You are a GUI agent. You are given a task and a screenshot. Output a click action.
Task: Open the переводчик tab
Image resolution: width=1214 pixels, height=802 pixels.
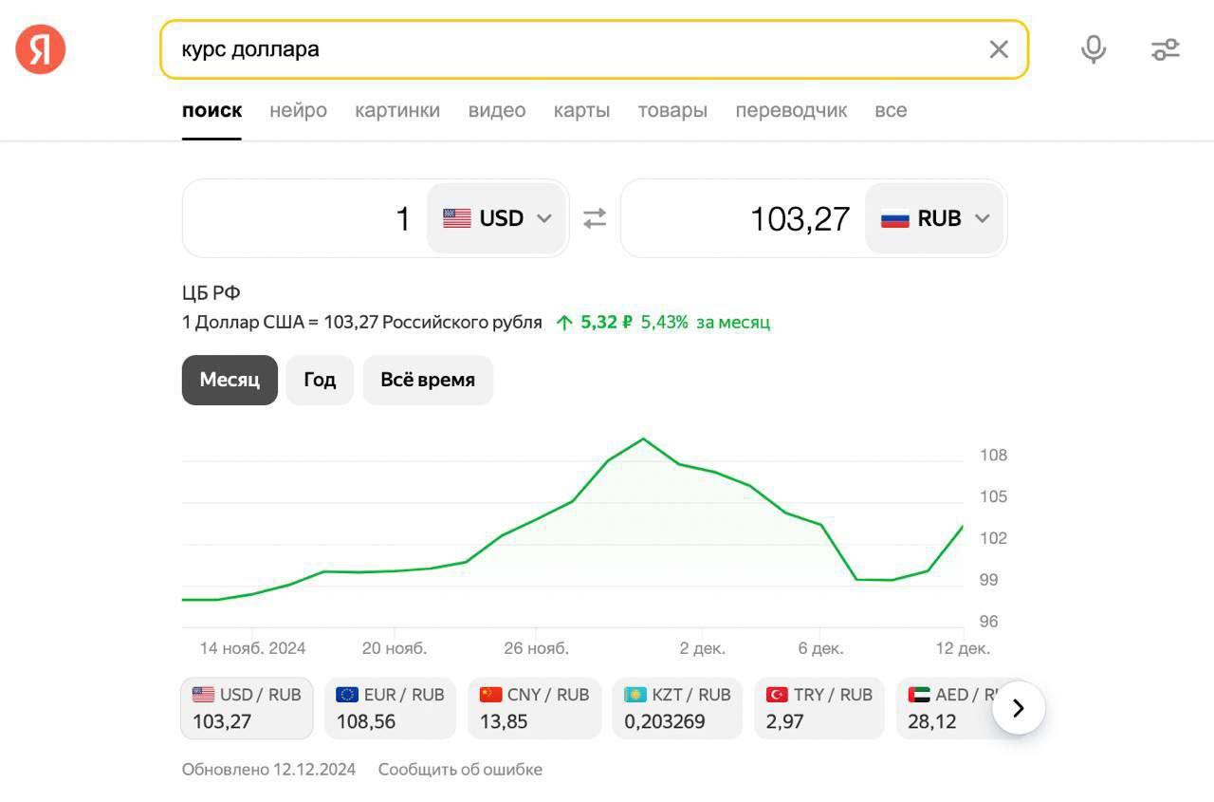click(791, 110)
